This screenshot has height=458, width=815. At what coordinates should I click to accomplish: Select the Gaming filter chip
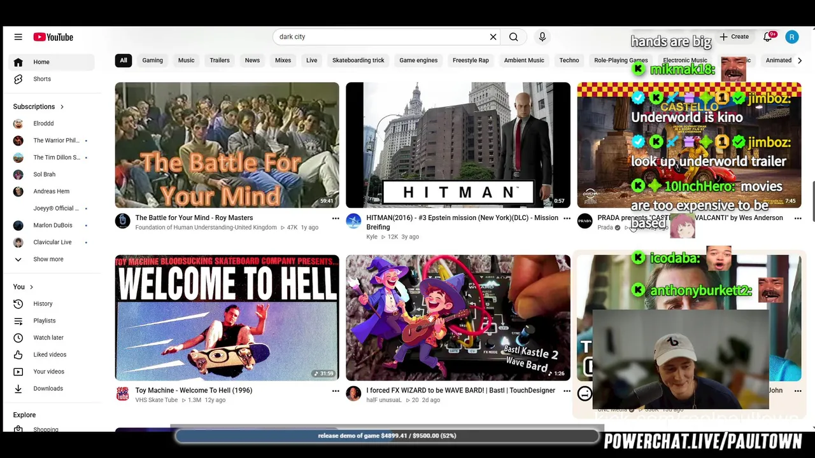pos(152,60)
